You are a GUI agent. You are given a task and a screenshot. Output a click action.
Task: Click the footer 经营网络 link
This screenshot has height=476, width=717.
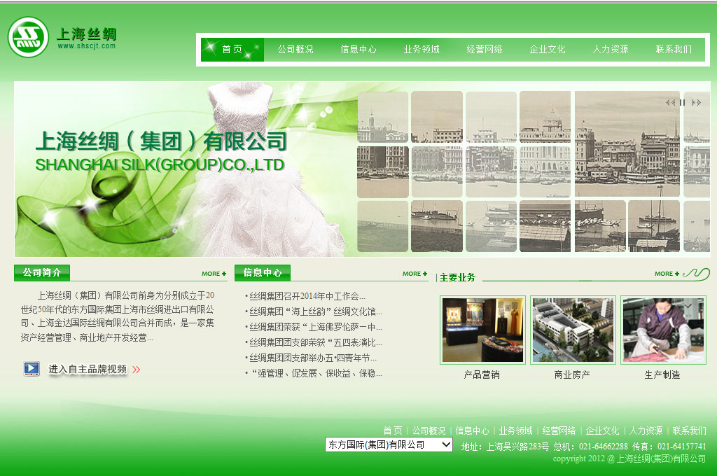coord(559,430)
